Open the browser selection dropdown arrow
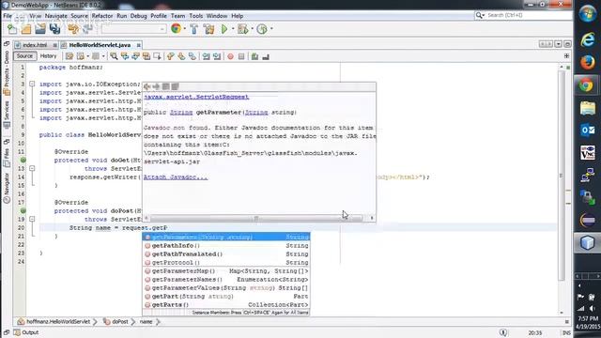 pyautogui.click(x=184, y=29)
